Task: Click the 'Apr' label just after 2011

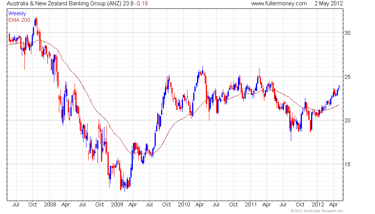Action: (267, 205)
